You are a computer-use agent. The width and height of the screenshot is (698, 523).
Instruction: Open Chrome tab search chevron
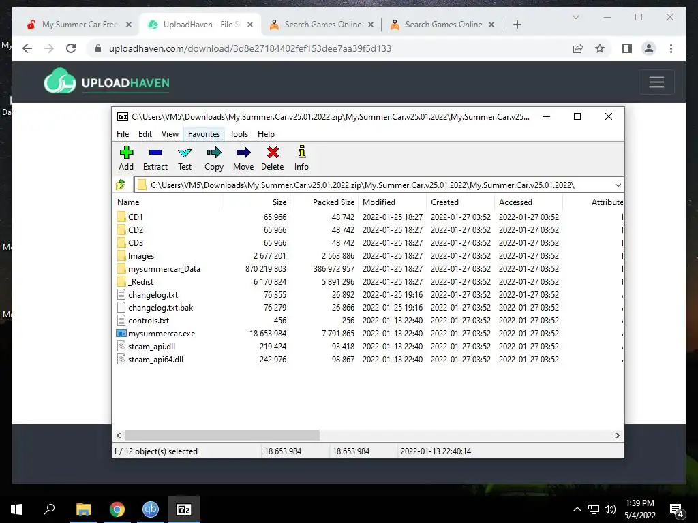coord(575,17)
